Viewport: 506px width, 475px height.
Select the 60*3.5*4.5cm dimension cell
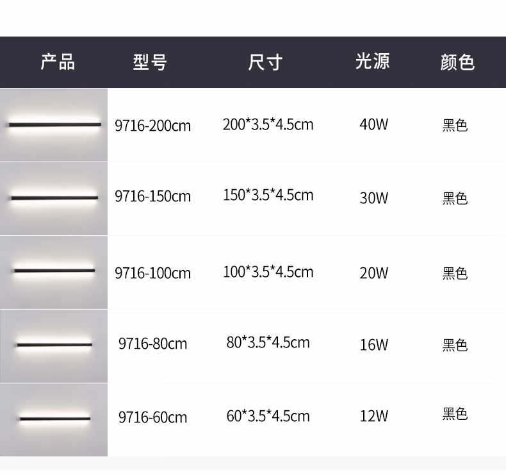(268, 416)
